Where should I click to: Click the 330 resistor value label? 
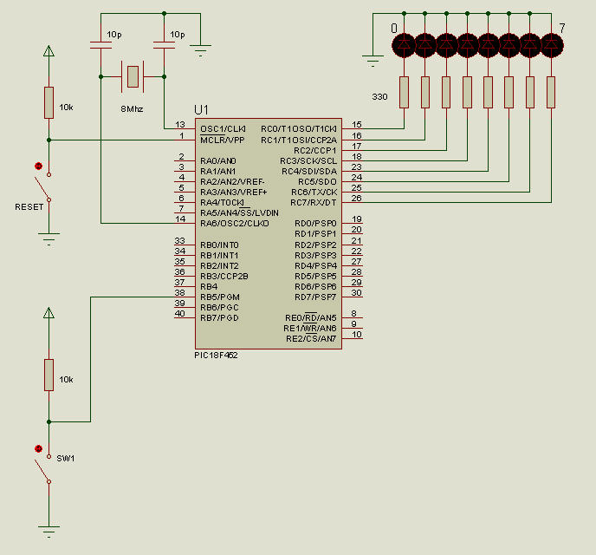(379, 96)
